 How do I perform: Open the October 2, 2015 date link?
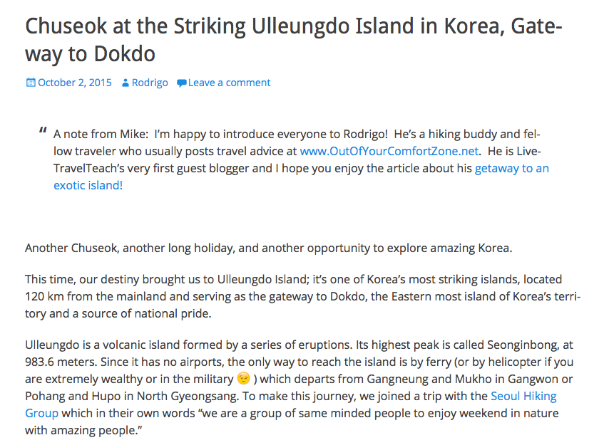point(75,83)
